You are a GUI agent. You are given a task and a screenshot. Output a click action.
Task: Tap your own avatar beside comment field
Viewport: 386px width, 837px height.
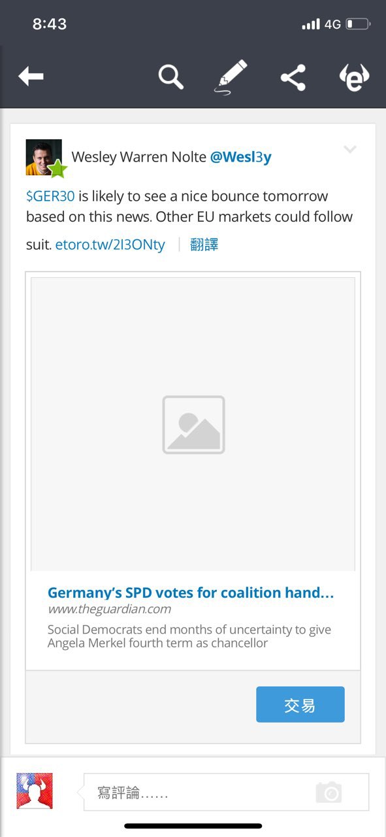tap(35, 791)
